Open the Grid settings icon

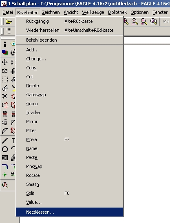(8, 31)
